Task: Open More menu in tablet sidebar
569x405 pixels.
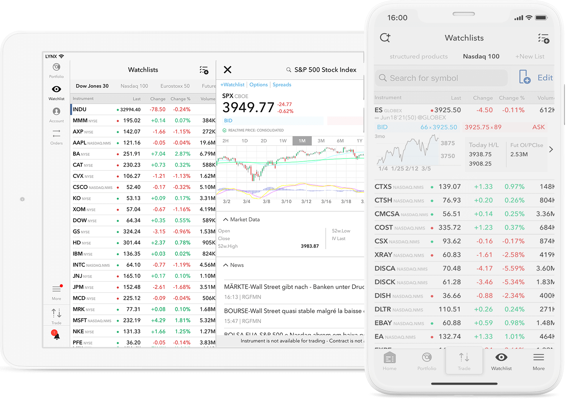Action: (56, 293)
